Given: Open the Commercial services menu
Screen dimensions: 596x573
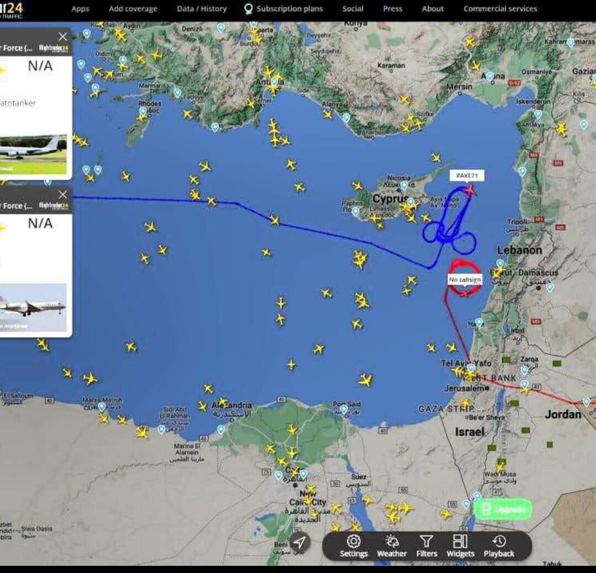Looking at the screenshot, I should coord(500,9).
